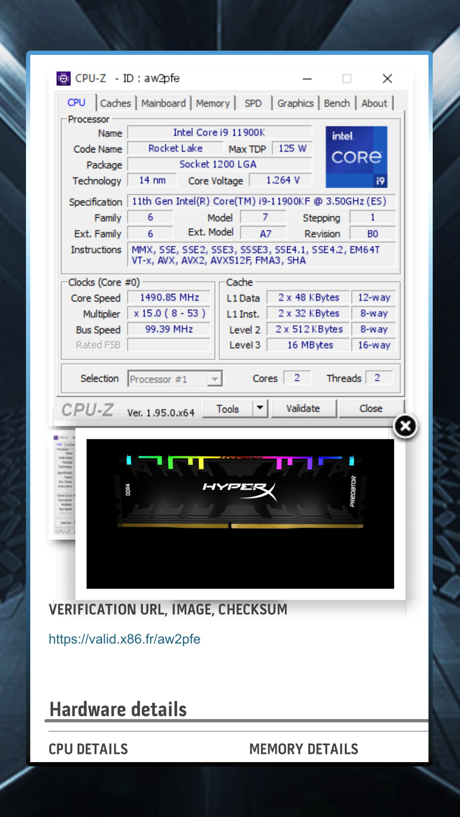Switch to the Caches tab
Viewport: 460px width, 817px height.
115,103
